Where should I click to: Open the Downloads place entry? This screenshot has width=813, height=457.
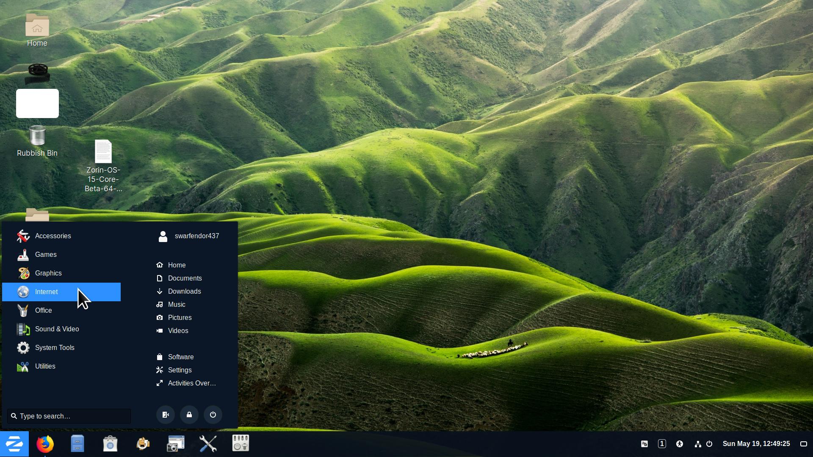(184, 292)
